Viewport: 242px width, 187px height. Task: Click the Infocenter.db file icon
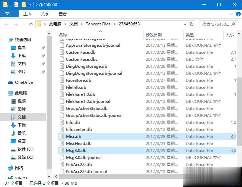[62, 130]
